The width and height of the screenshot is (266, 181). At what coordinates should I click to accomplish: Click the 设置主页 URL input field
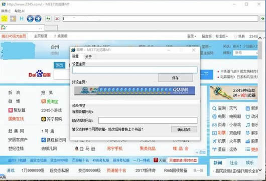click(x=135, y=70)
